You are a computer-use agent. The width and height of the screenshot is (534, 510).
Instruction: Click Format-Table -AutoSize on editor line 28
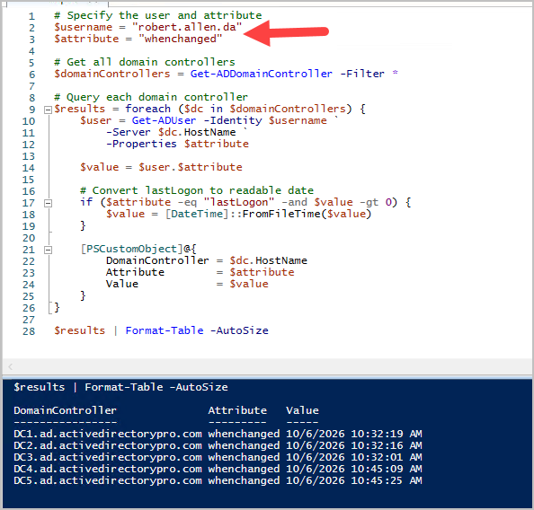pos(197,330)
